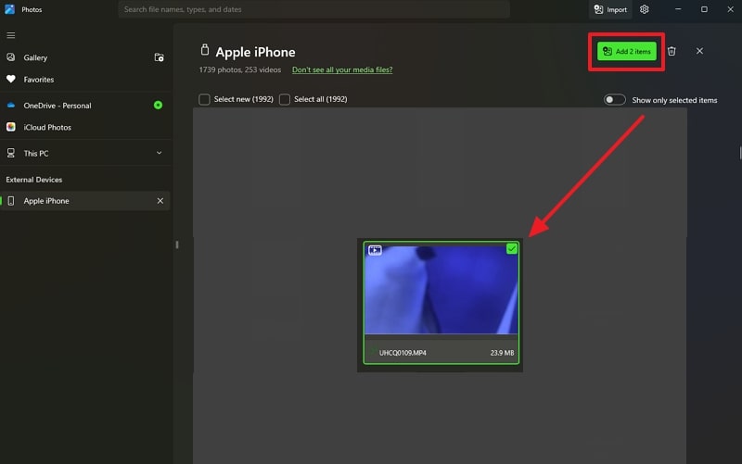Close the Apple iPhone import panel

click(x=699, y=51)
